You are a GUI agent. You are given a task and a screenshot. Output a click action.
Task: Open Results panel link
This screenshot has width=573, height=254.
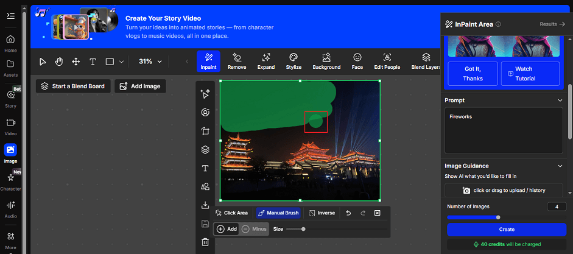click(552, 24)
